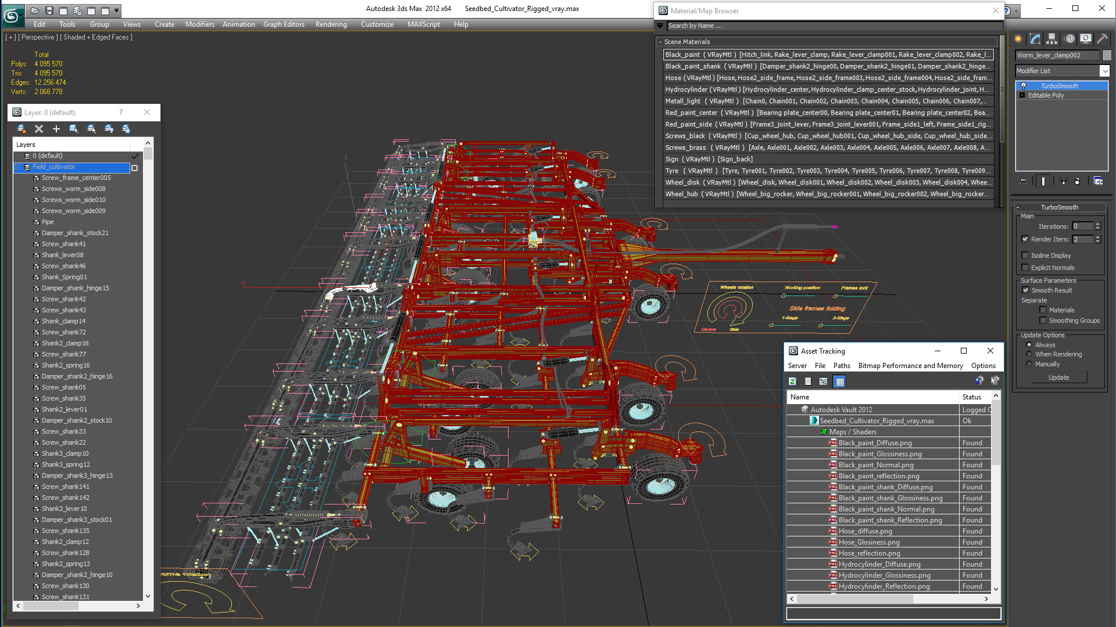
Task: Remove modifier from the stack icon
Action: 1077,181
